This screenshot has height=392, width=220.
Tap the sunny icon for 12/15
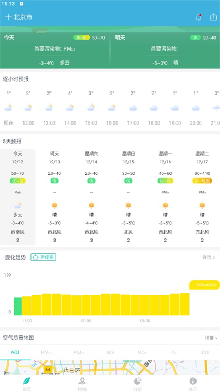(129, 205)
